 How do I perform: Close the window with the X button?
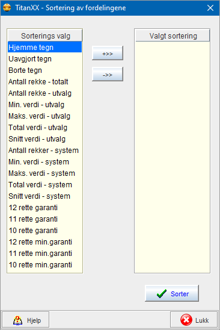[x=210, y=8]
